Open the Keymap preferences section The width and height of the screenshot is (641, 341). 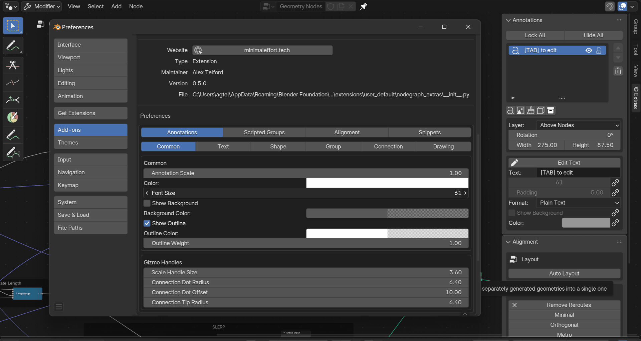(x=90, y=185)
